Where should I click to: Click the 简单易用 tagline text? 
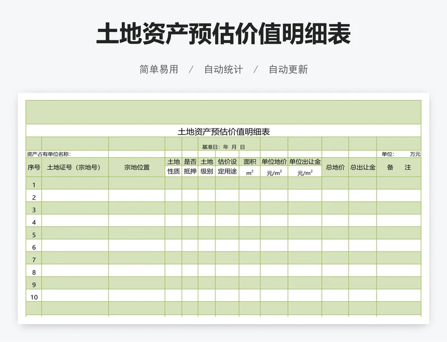(x=159, y=69)
